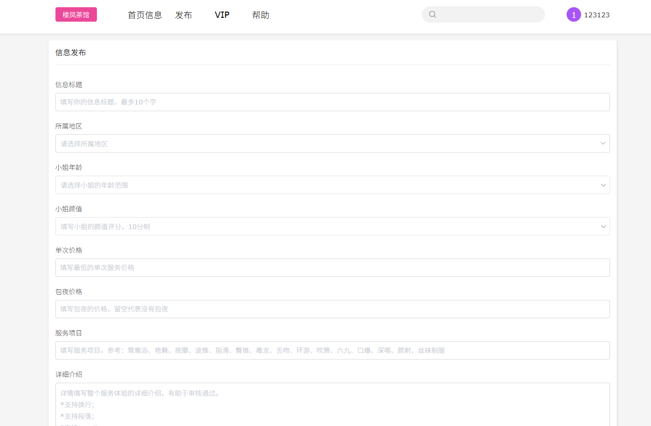Click the chevron arrow in 小姐年龄 field
The height and width of the screenshot is (426, 651).
pyautogui.click(x=603, y=185)
